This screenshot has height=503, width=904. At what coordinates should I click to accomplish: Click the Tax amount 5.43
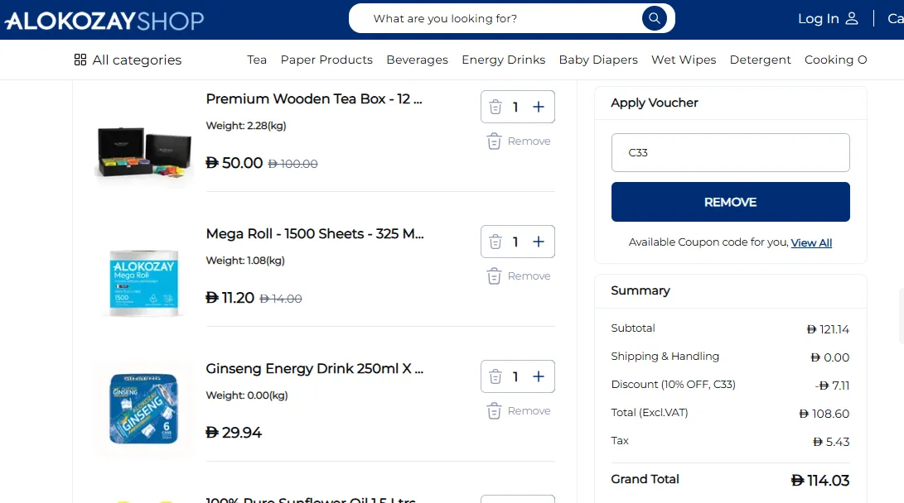[x=831, y=442]
